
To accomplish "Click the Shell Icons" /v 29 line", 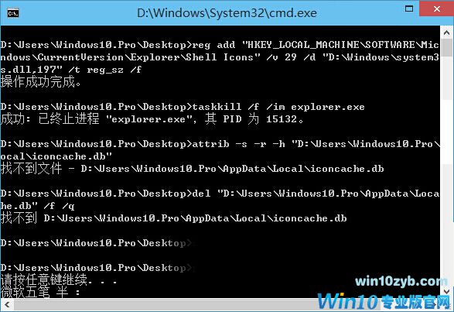I will coord(220,57).
